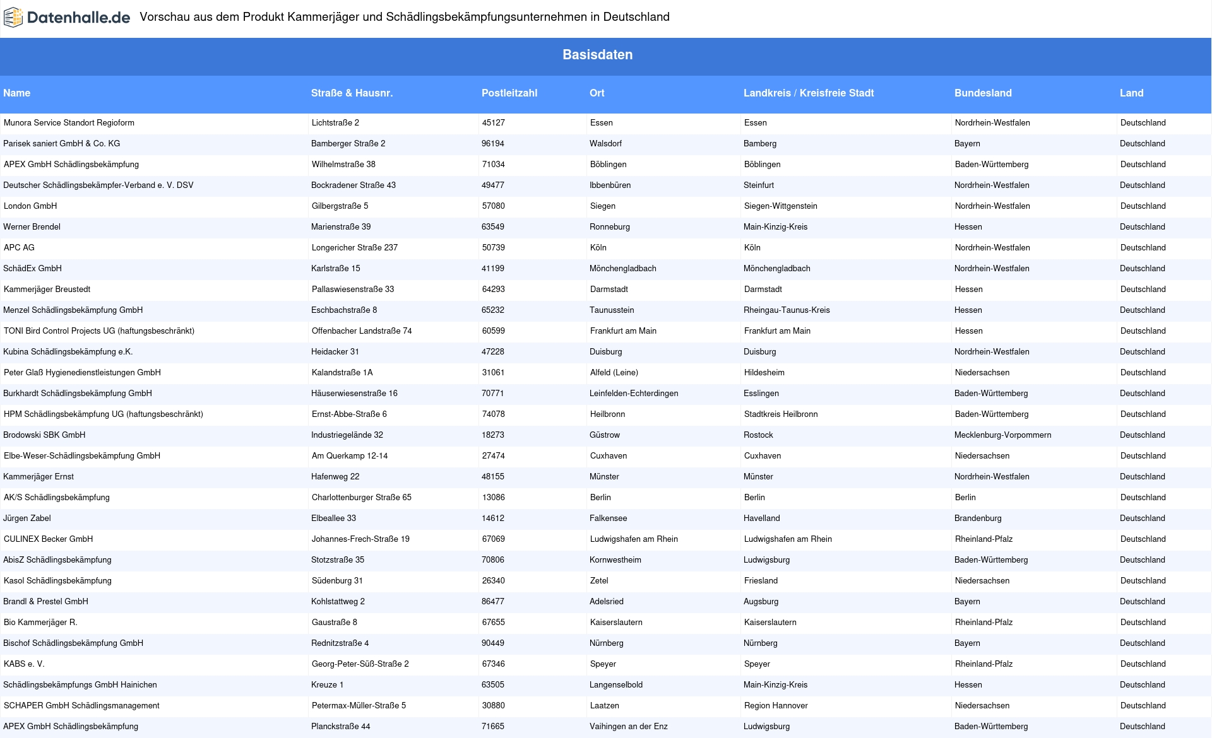Open the Datenhalle.de brand name link
Viewport: 1212px width, 738px height.
[78, 18]
